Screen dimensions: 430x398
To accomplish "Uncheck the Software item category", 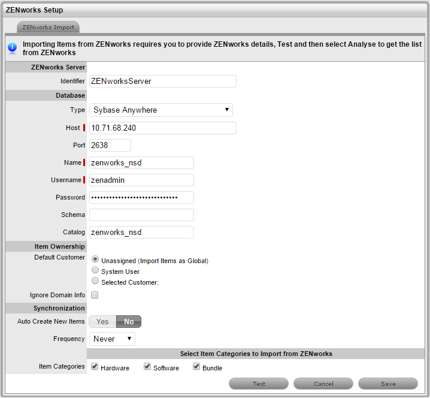I will point(147,366).
